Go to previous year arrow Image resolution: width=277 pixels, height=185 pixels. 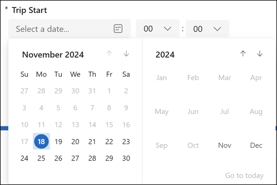[x=243, y=54]
